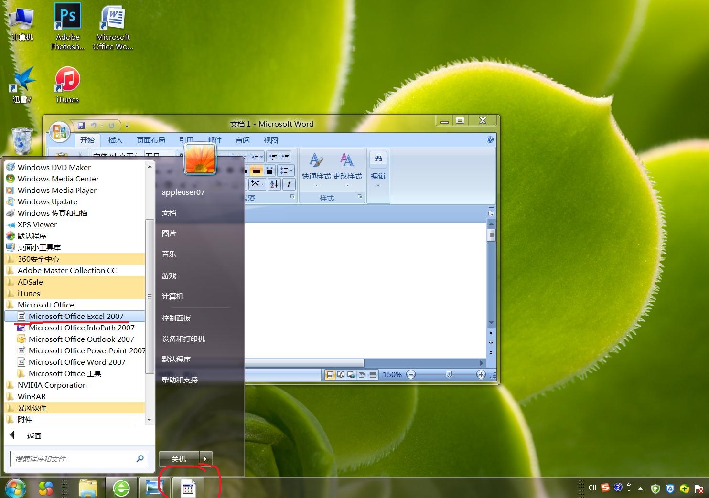Switch to Full Screen Reading view in Word
The width and height of the screenshot is (709, 498).
(x=341, y=375)
